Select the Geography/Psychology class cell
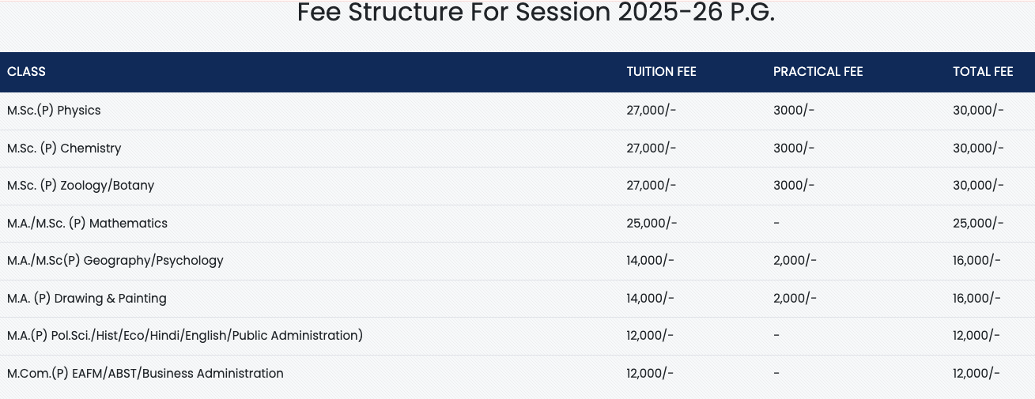Image resolution: width=1035 pixels, height=399 pixels. coord(115,261)
